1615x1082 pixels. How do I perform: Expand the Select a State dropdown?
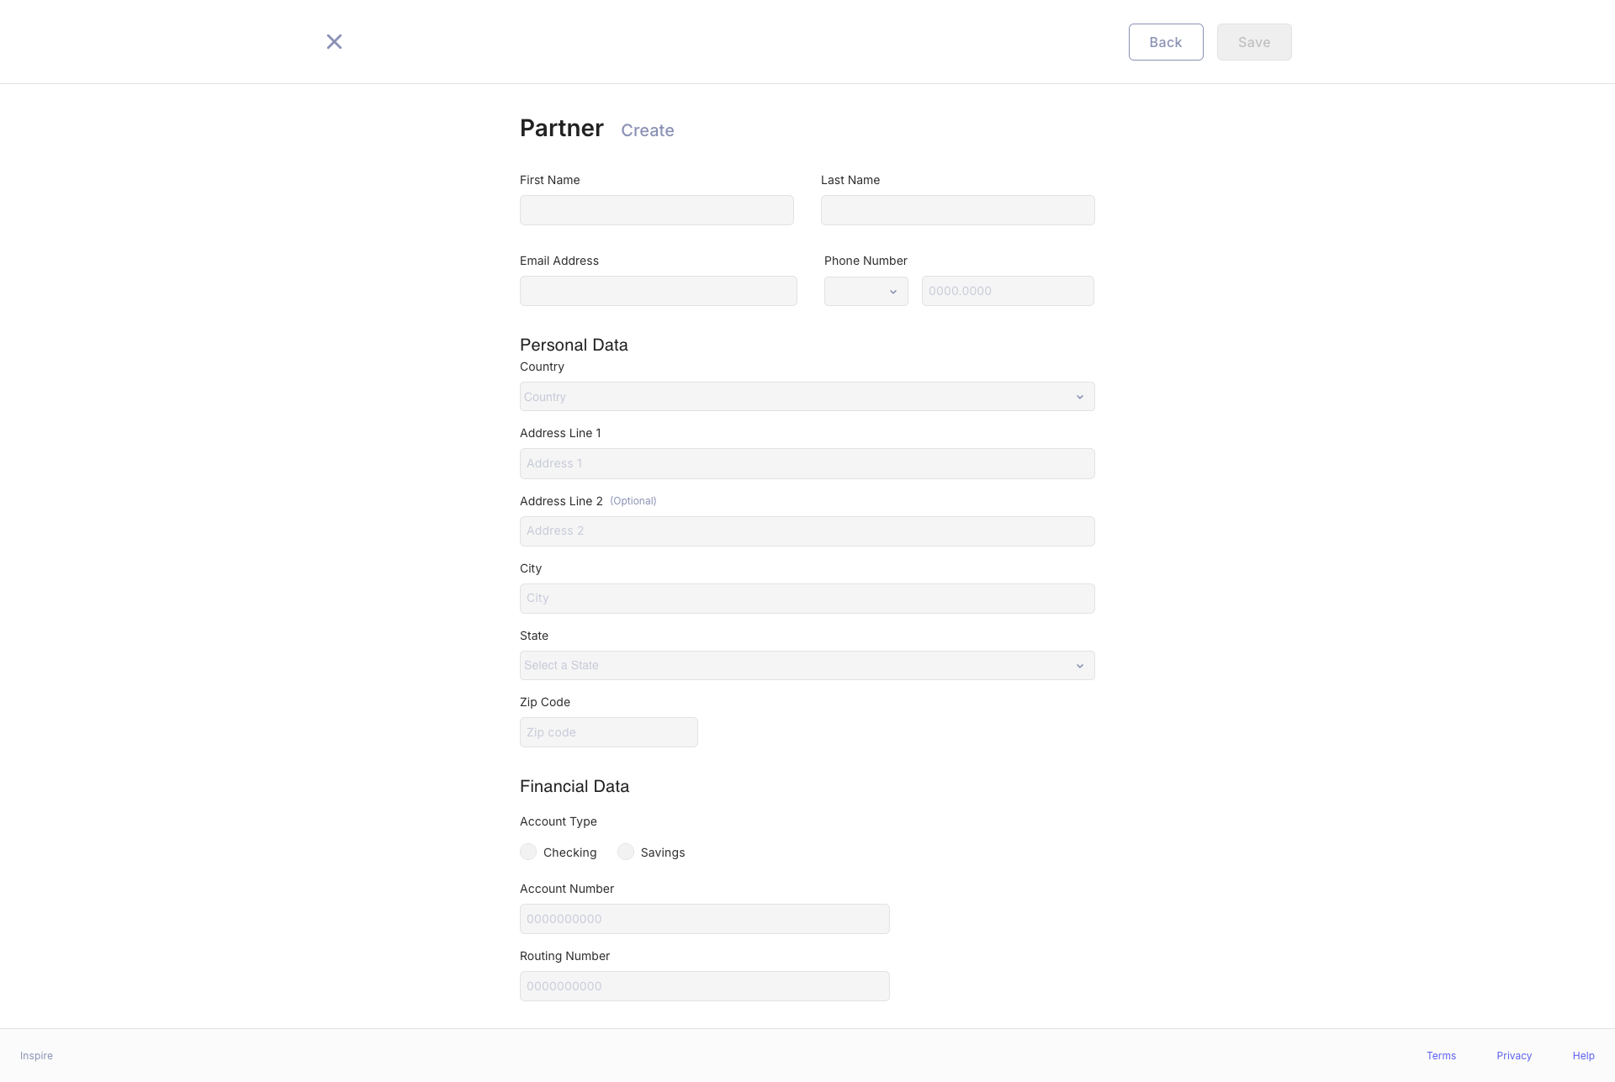click(807, 666)
